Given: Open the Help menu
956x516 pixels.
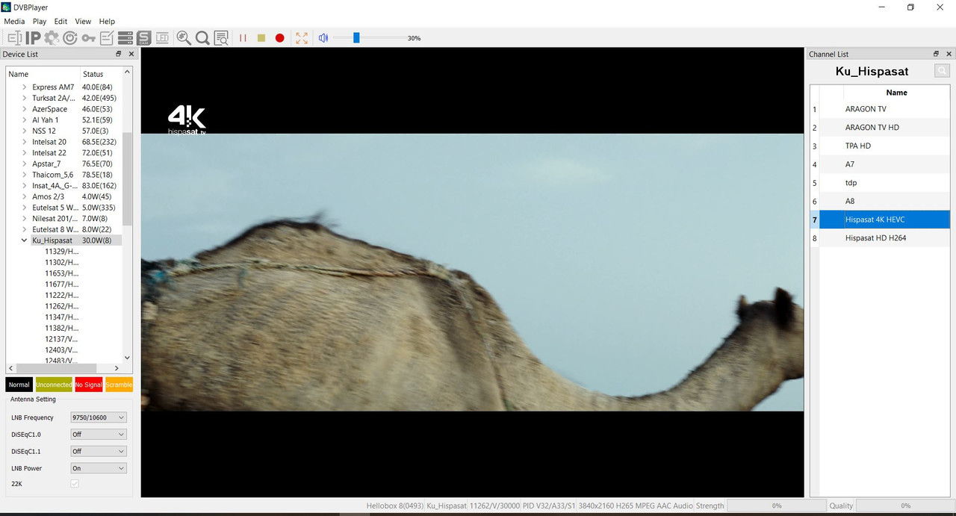Looking at the screenshot, I should (x=107, y=22).
